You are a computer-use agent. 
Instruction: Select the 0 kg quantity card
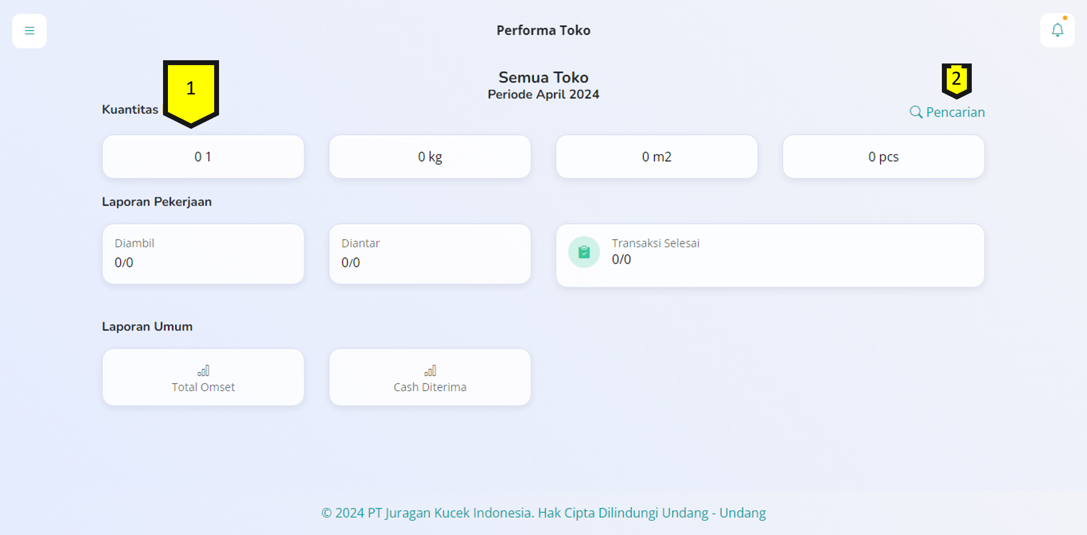point(430,157)
